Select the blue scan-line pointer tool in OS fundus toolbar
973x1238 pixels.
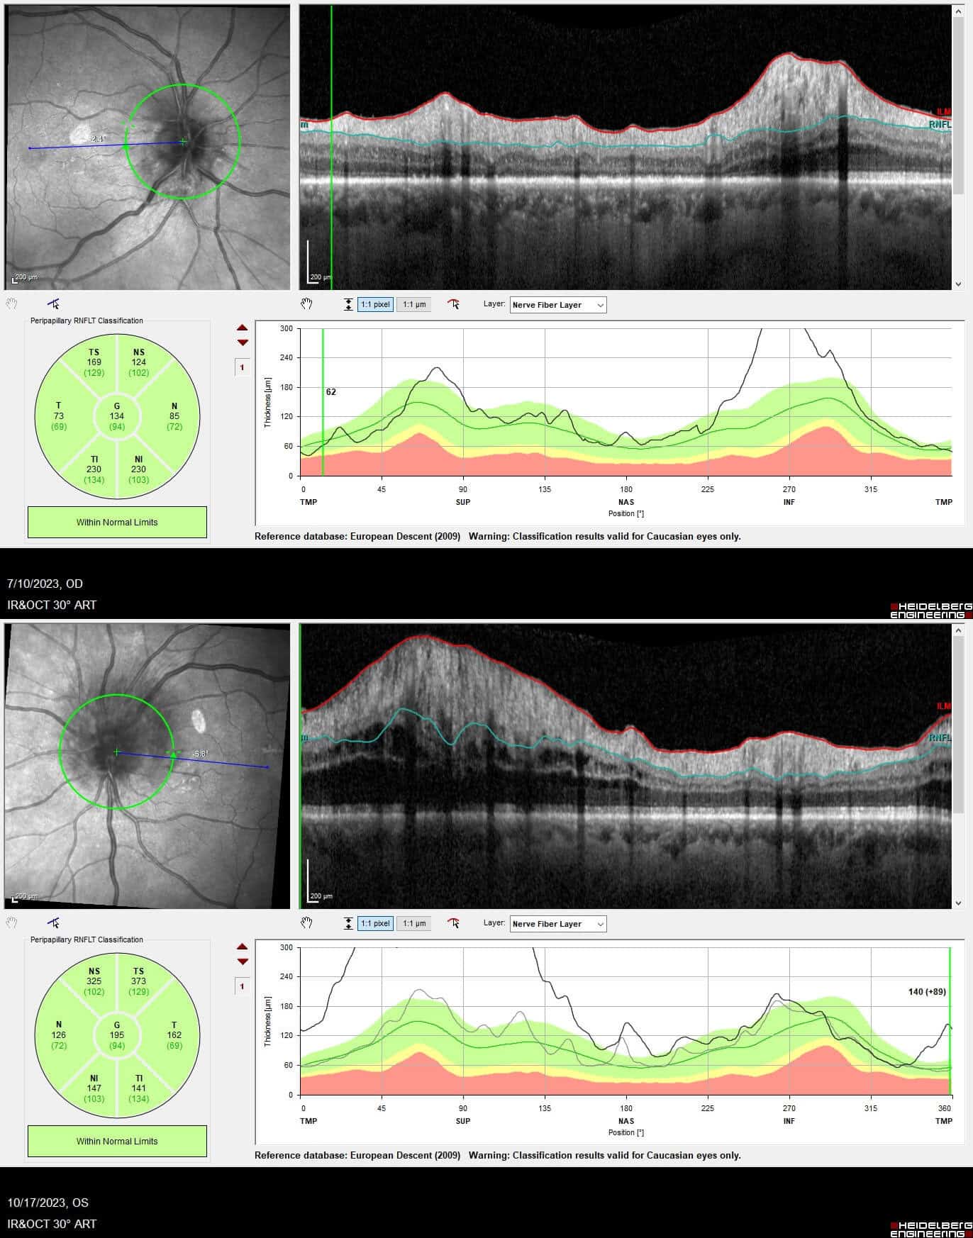pos(53,923)
